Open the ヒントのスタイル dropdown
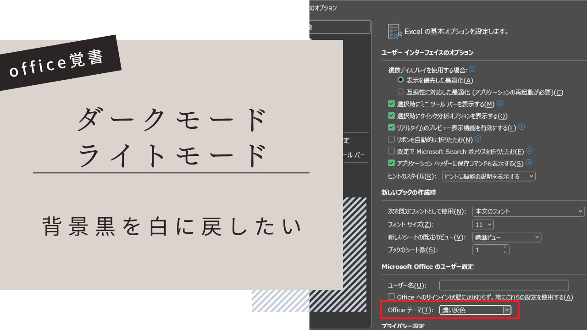Image resolution: width=587 pixels, height=330 pixels. [x=488, y=176]
